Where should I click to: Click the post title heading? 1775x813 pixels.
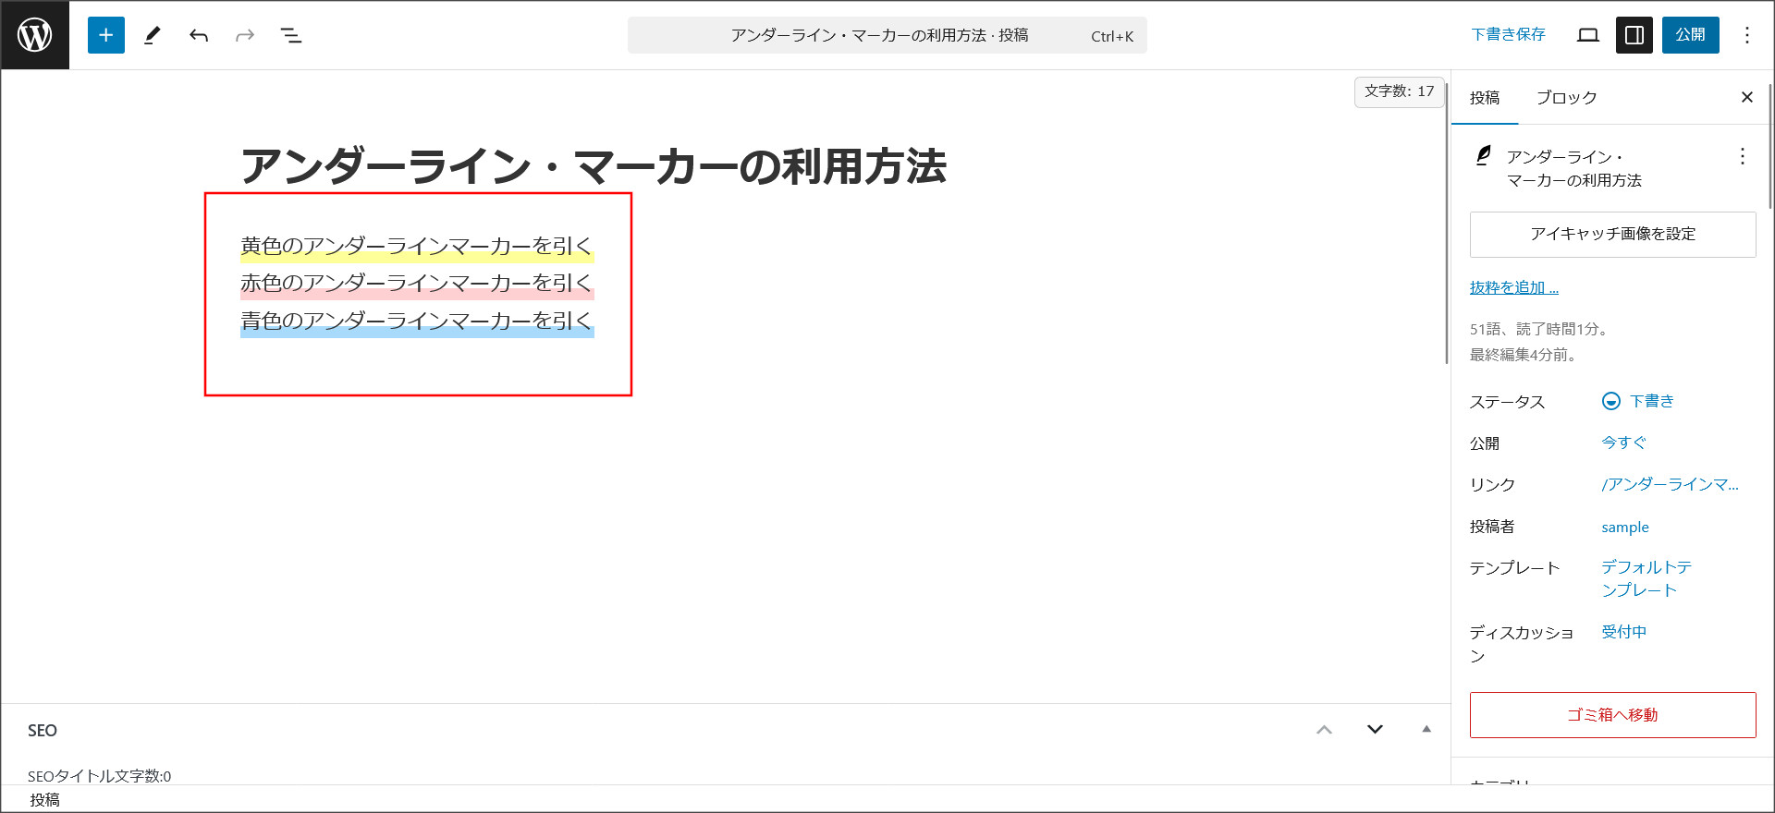tap(594, 166)
